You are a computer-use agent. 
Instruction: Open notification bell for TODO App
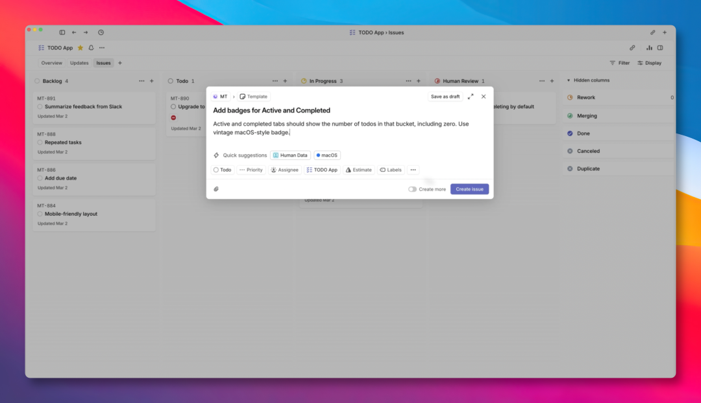pyautogui.click(x=92, y=48)
